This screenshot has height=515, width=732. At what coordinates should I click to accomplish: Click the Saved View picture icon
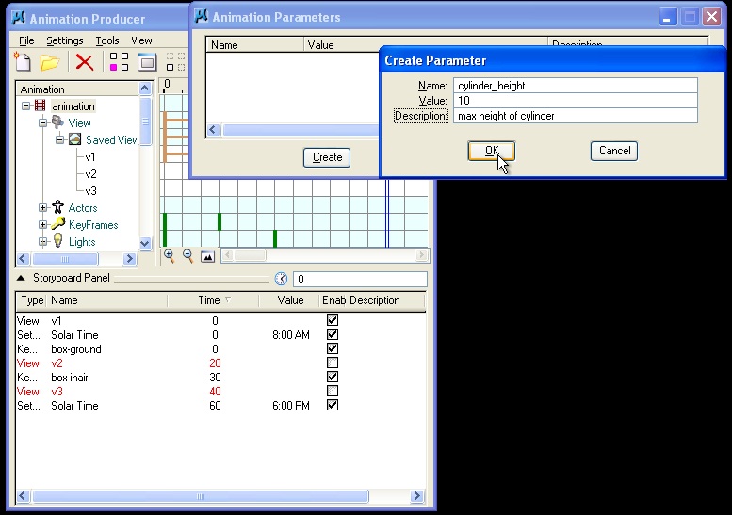point(74,139)
